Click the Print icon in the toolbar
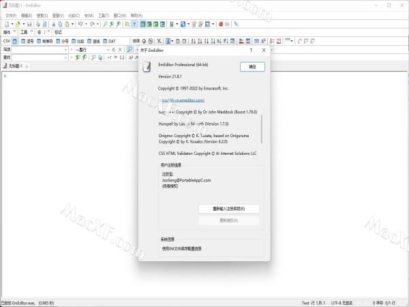This screenshot has height=307, width=409. pos(37,24)
